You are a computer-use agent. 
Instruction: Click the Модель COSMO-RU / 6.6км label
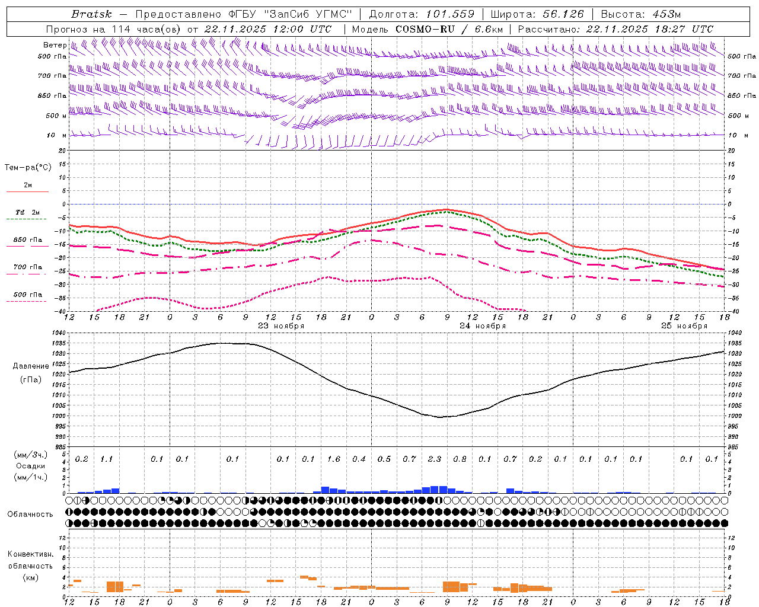click(x=428, y=29)
